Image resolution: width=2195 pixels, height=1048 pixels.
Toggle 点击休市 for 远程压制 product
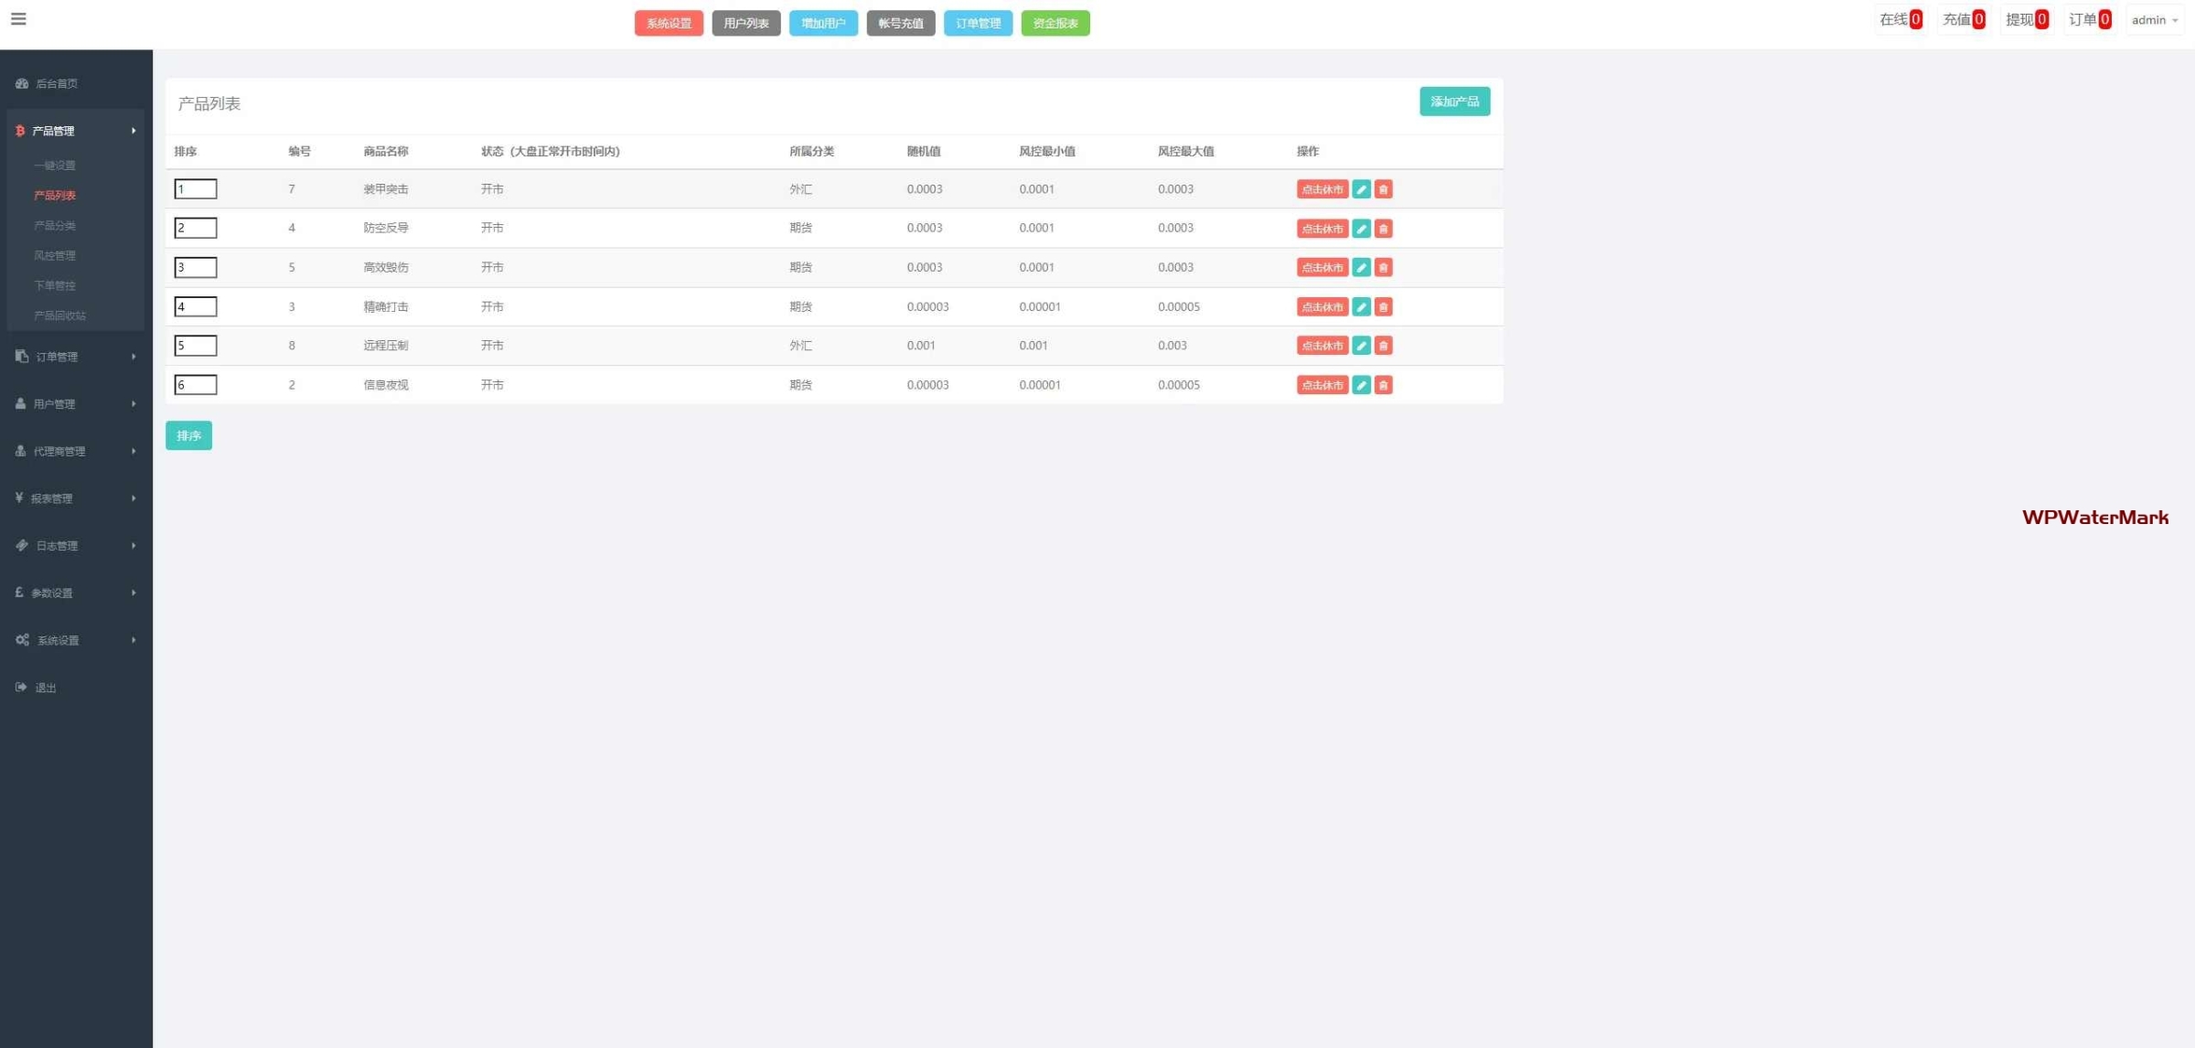[1322, 346]
